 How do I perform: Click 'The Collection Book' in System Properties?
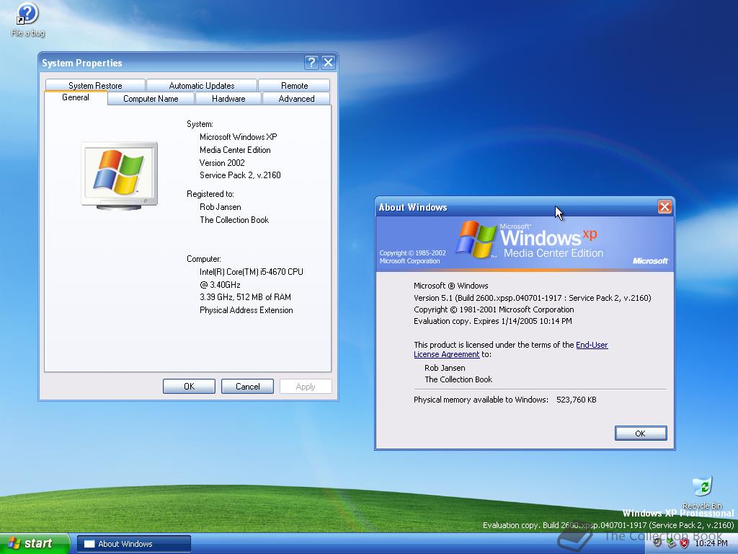[234, 219]
